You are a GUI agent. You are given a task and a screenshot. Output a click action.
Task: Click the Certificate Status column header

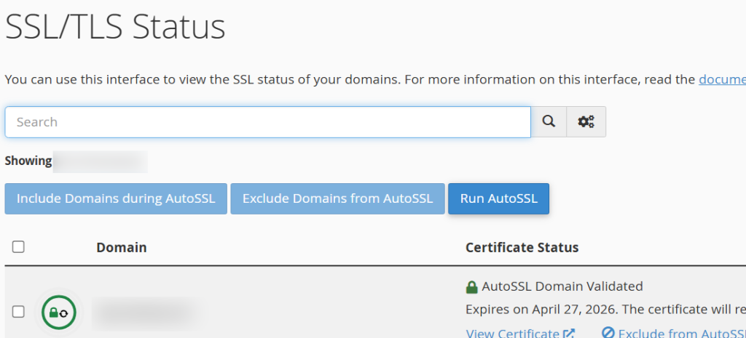tap(522, 247)
